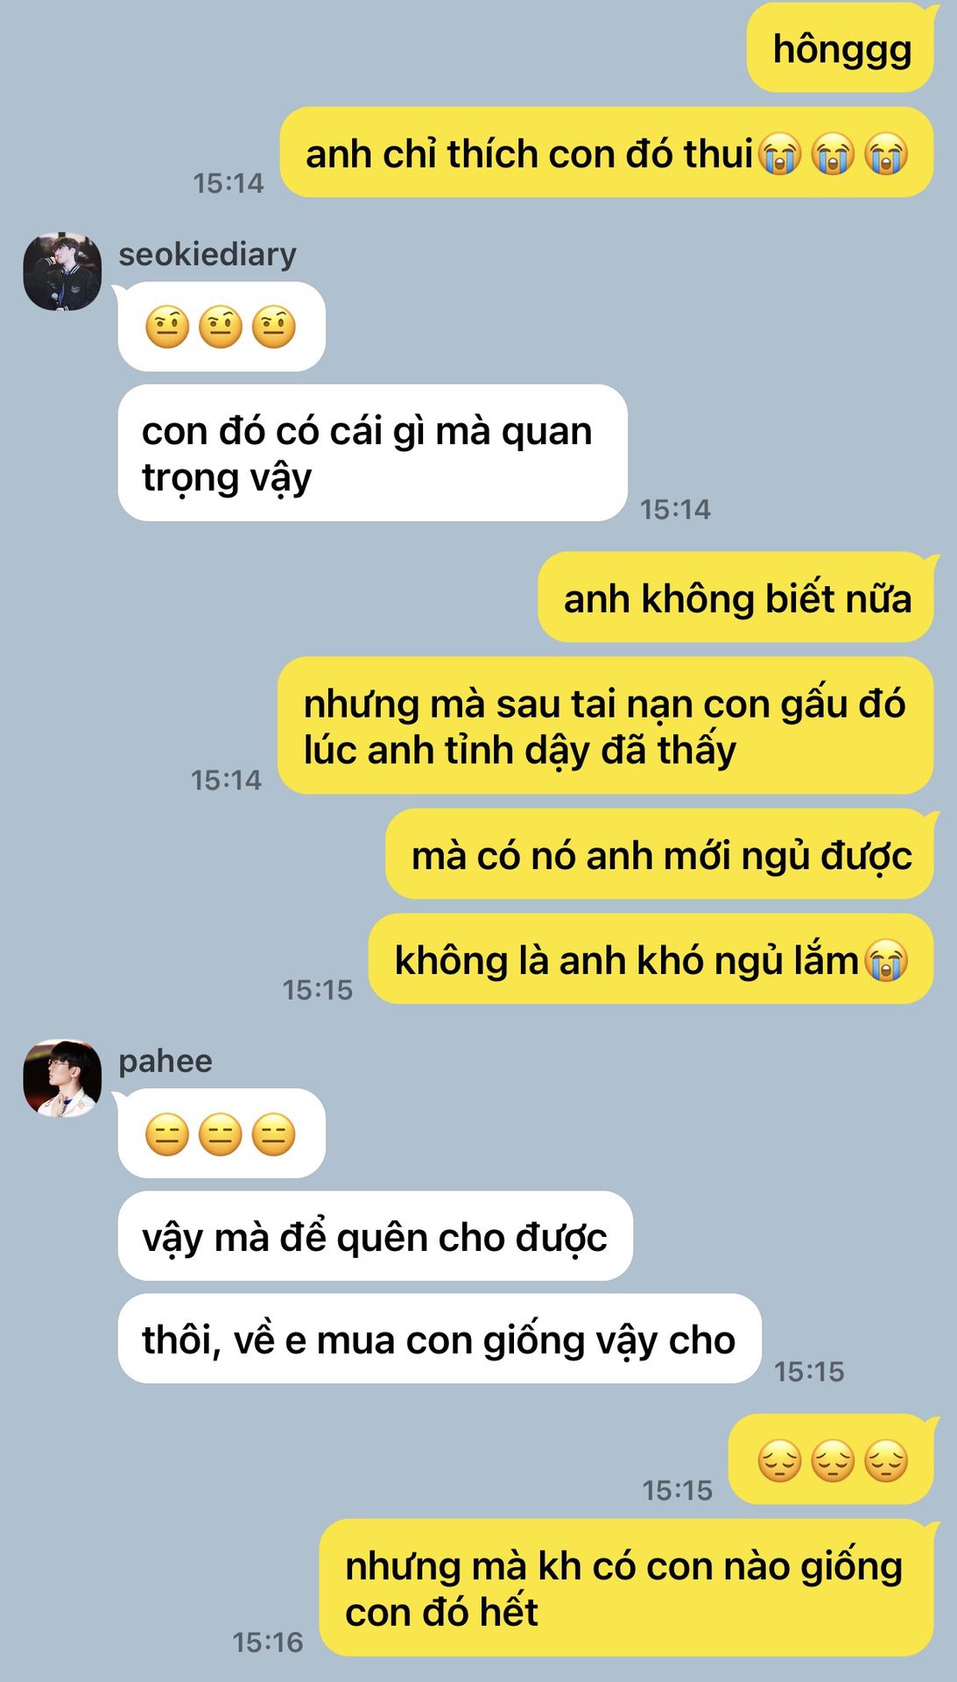Screen dimensions: 957x1682
Task: Tap seokiediary's raised-eyebrow emoji message
Action: (x=222, y=327)
